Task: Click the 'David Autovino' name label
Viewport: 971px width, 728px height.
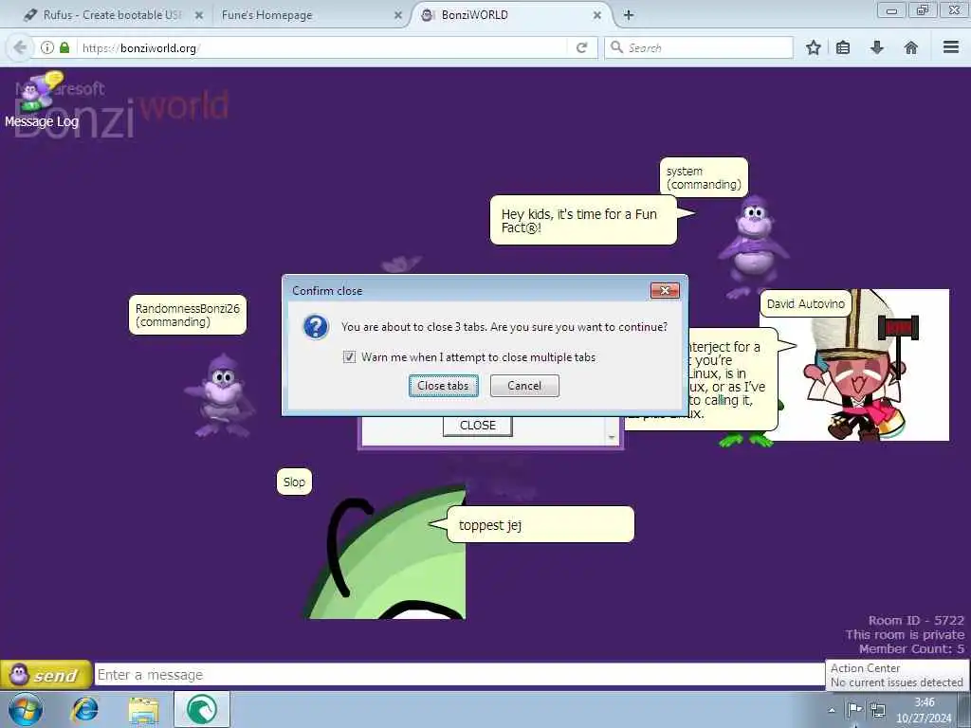Action: coord(806,304)
